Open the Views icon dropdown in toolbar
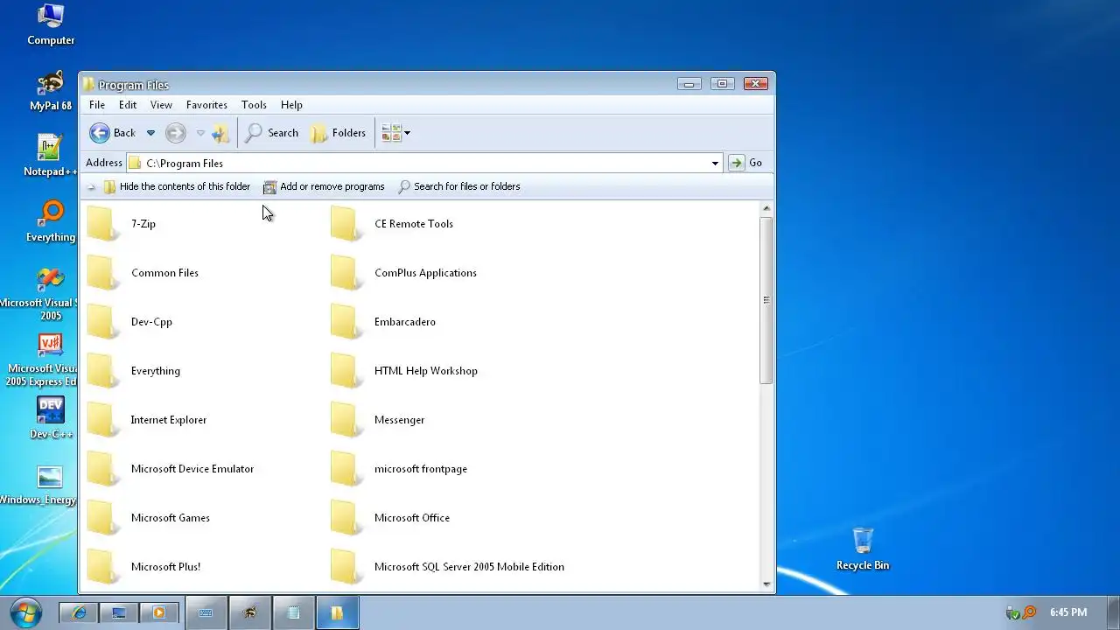Image resolution: width=1120 pixels, height=630 pixels. pyautogui.click(x=395, y=133)
